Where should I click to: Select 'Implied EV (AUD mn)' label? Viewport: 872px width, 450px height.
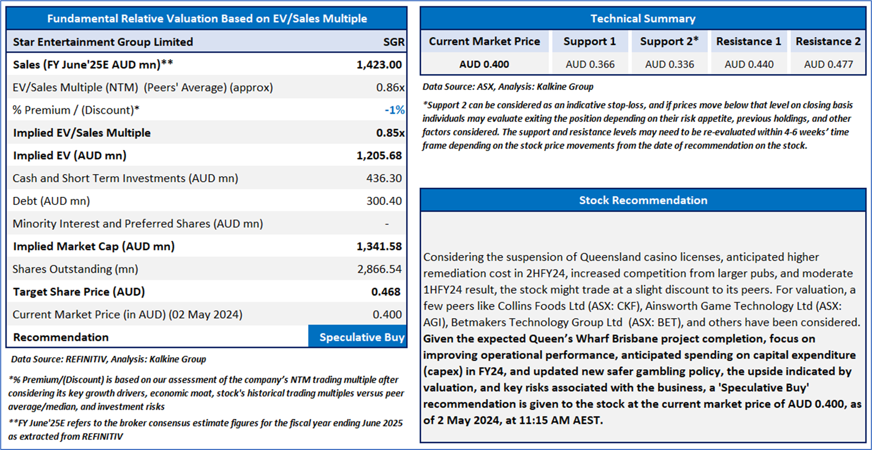[69, 156]
